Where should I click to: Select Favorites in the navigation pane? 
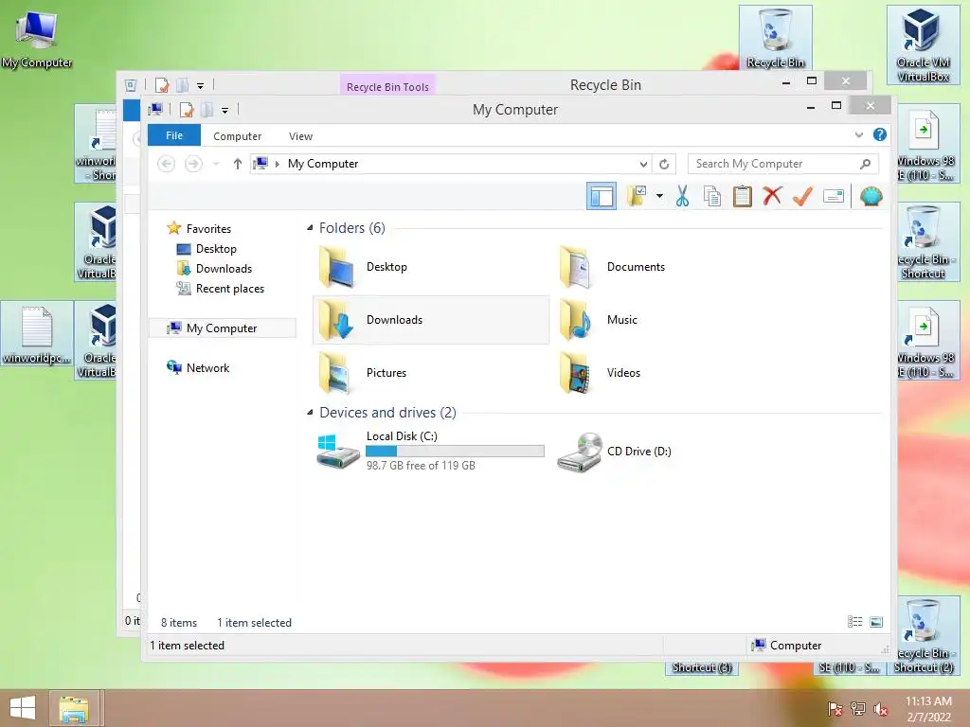(208, 229)
